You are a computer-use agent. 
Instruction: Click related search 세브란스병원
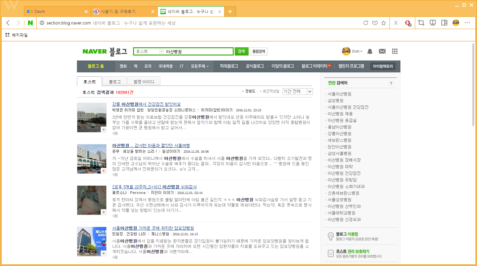(x=339, y=140)
